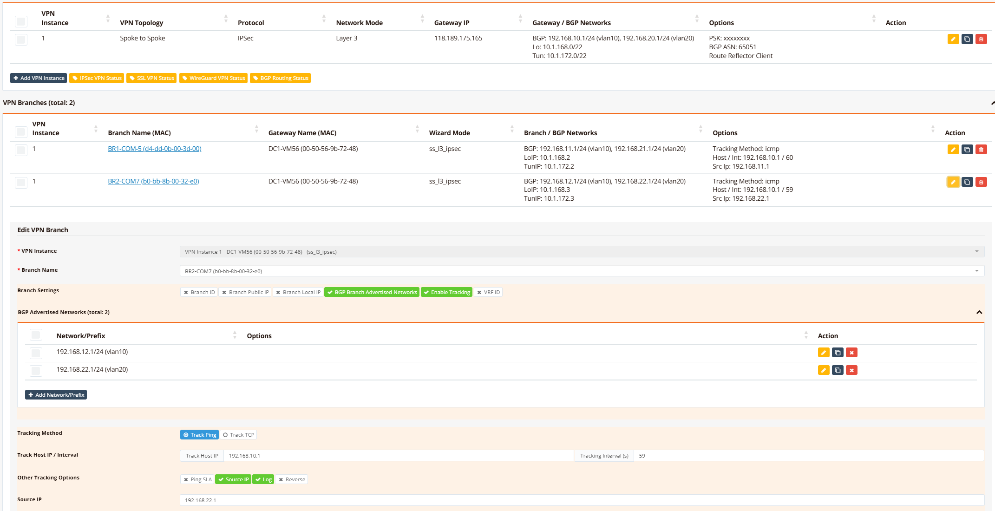Toggle VRF ID setting
Screen dimensions: 995x511
[x=488, y=292]
